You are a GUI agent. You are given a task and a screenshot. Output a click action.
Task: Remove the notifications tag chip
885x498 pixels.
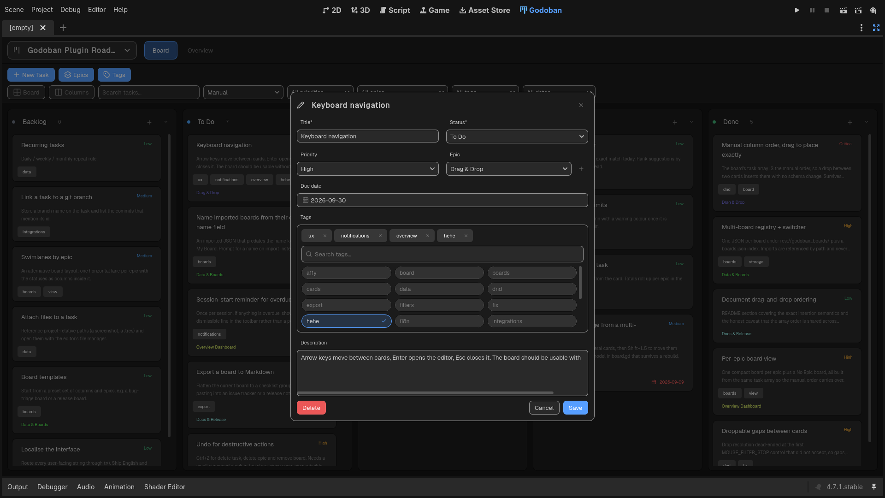pyautogui.click(x=380, y=236)
